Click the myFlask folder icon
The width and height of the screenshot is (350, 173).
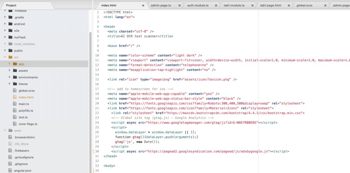coord(10,37)
